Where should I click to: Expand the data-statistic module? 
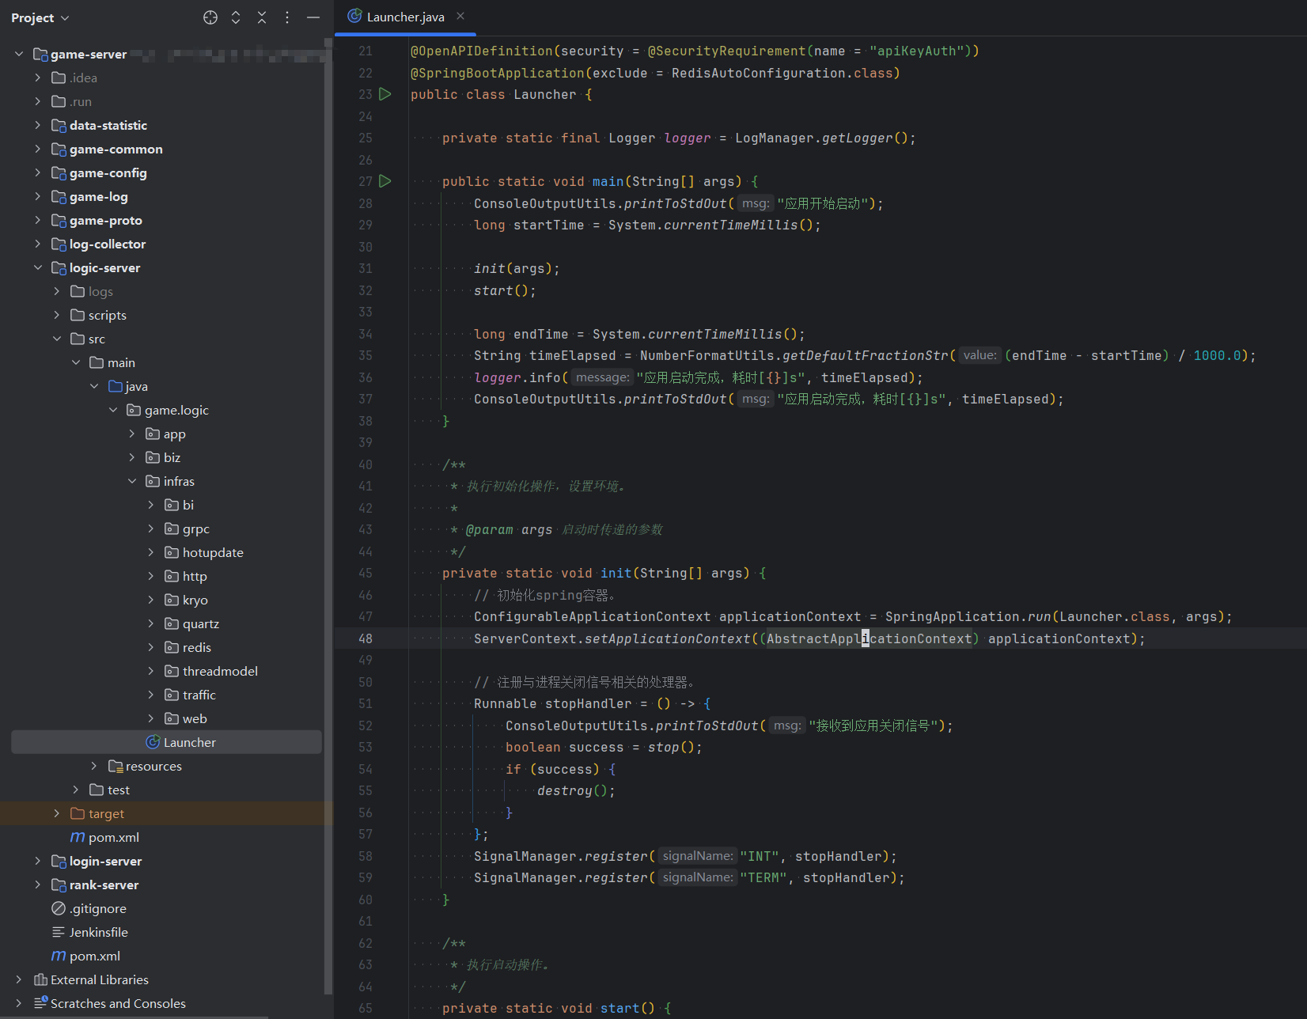tap(37, 125)
